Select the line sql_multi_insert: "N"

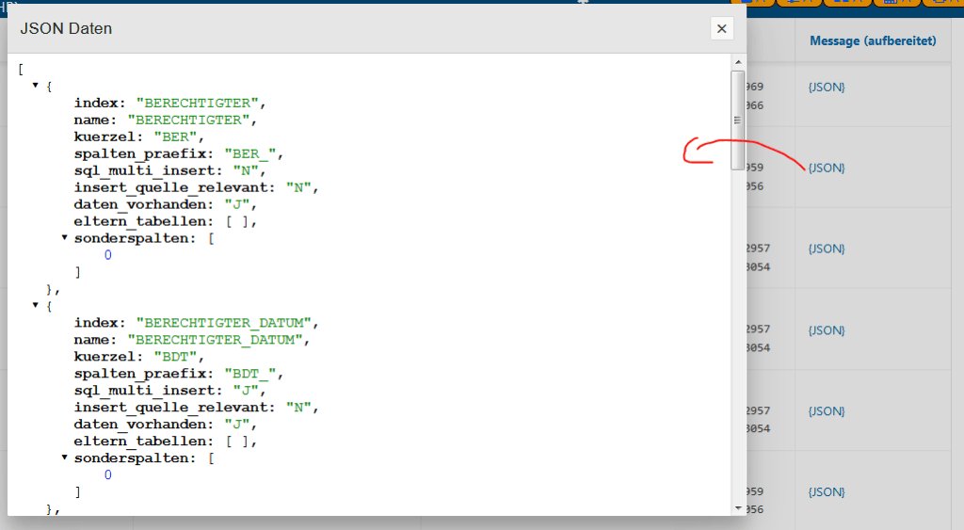[x=170, y=170]
